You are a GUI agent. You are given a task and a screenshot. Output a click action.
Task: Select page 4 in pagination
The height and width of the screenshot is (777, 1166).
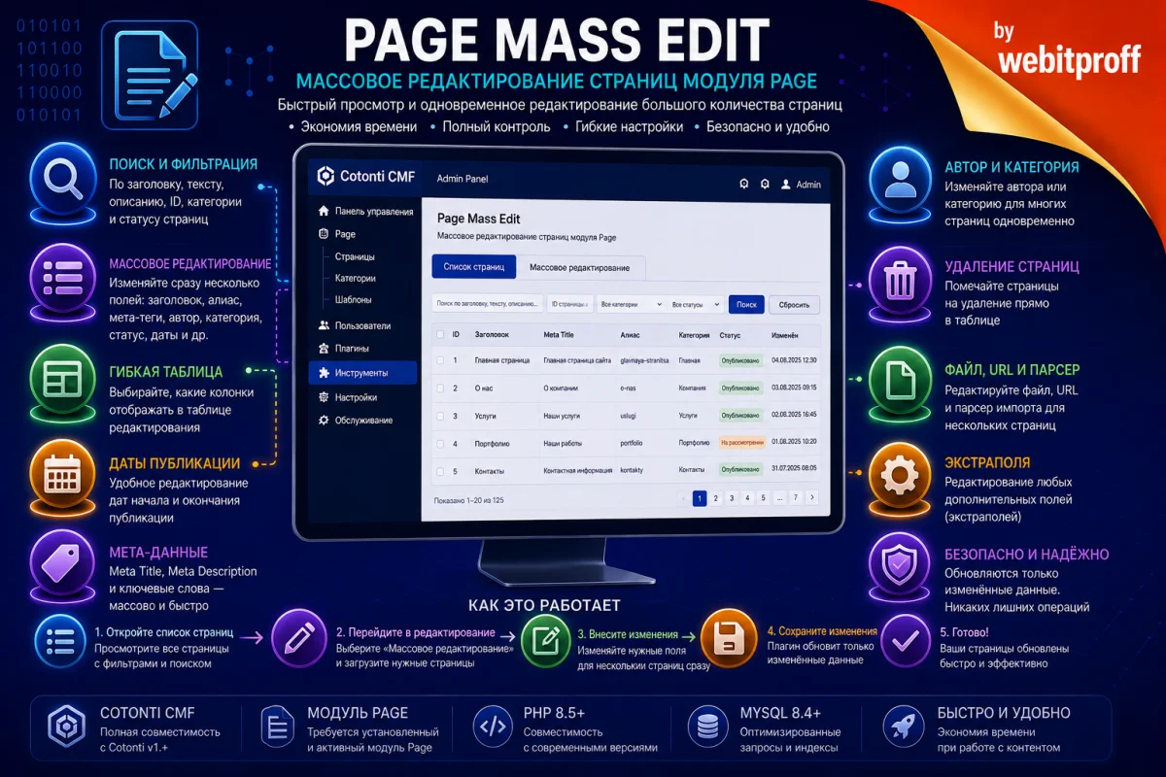pyautogui.click(x=747, y=498)
